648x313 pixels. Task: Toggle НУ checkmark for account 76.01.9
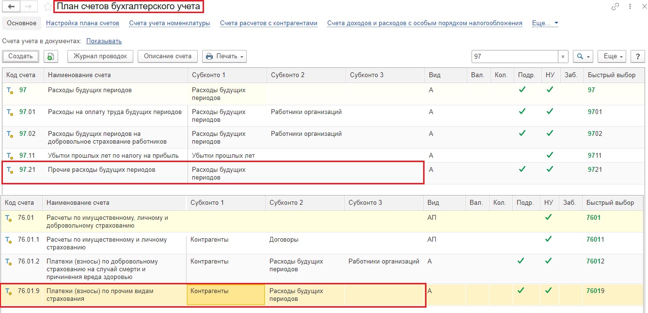pos(548,291)
